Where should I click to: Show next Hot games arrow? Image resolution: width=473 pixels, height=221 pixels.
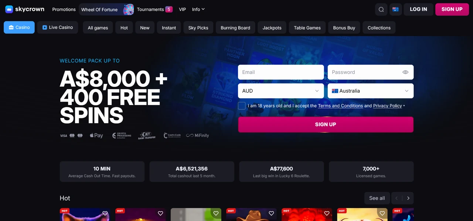408,198
